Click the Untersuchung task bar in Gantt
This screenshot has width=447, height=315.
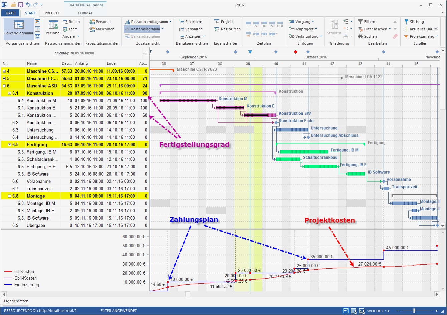click(292, 130)
